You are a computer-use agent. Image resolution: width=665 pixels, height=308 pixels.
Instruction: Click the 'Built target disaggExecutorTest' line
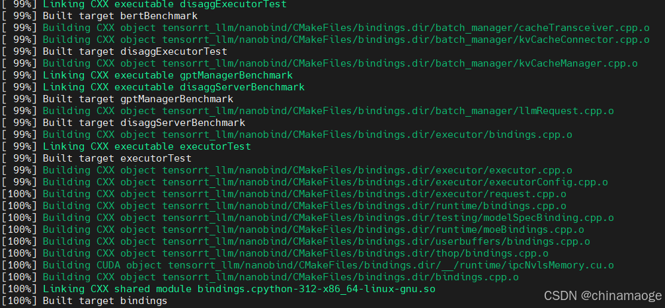tap(114, 51)
